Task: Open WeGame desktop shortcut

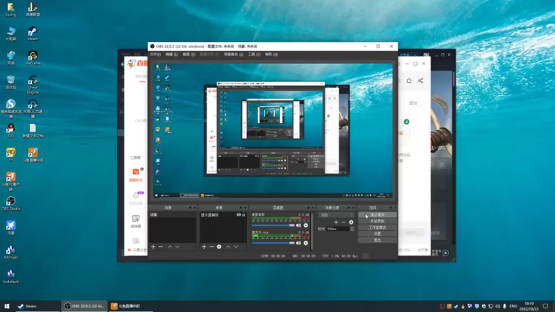Action: (x=33, y=58)
